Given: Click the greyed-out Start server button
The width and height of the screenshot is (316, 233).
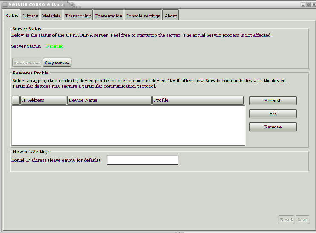Looking at the screenshot, I should click(x=26, y=63).
